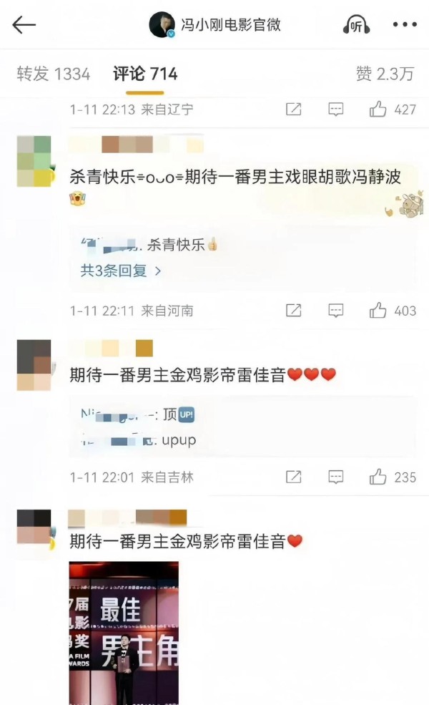Reply to the comment posted from 河南
The height and width of the screenshot is (705, 429).
click(335, 311)
